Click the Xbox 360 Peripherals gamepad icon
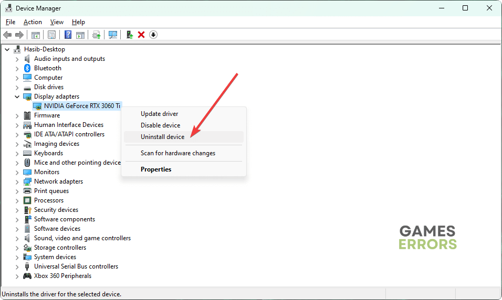This screenshot has height=300, width=502. pos(27,276)
